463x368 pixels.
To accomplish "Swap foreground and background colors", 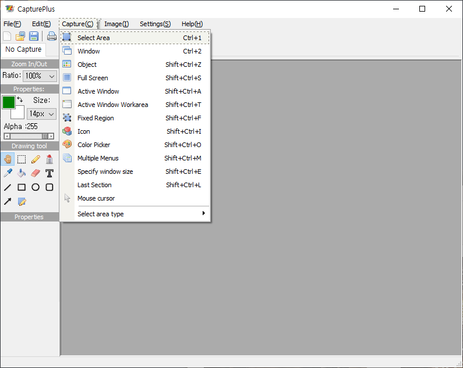I will [x=20, y=100].
